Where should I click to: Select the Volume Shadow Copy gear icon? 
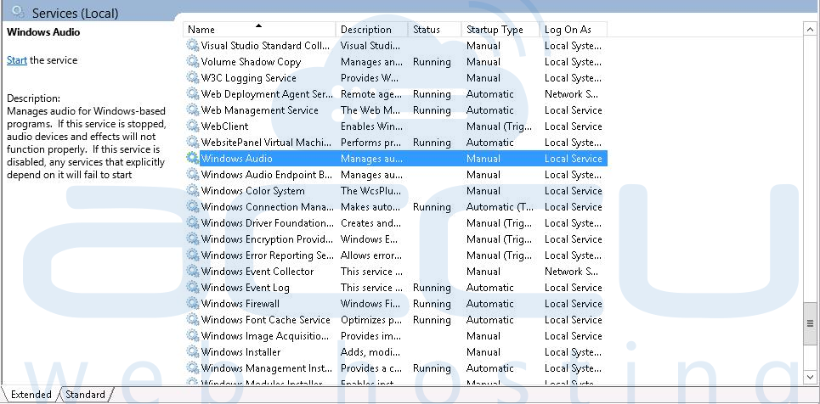pyautogui.click(x=192, y=62)
